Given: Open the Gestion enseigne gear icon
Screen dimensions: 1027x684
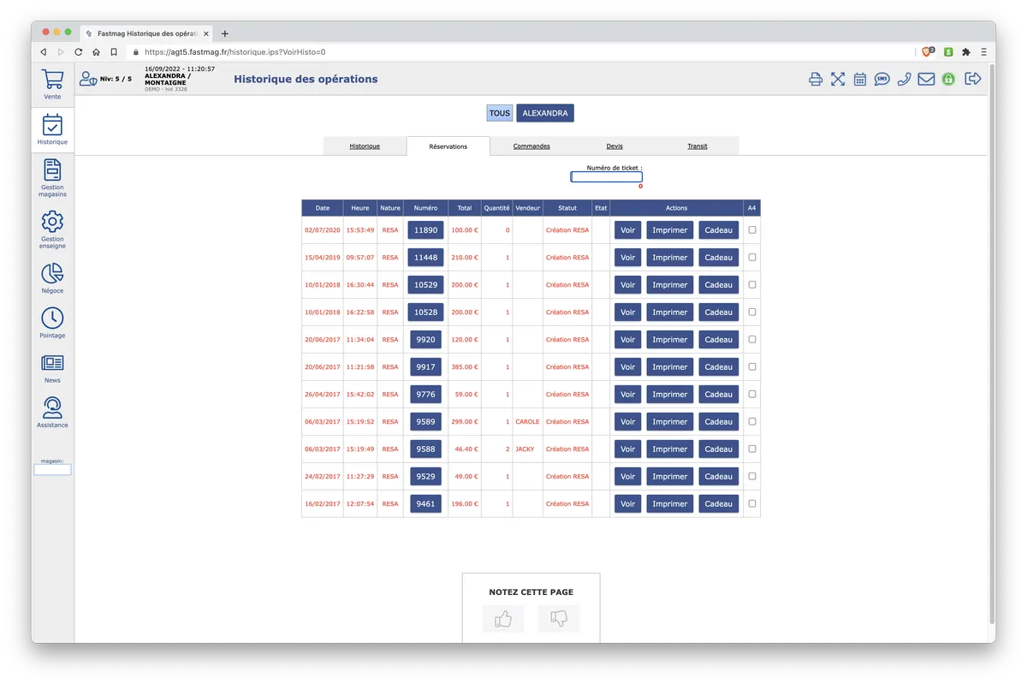Looking at the screenshot, I should click(x=52, y=222).
